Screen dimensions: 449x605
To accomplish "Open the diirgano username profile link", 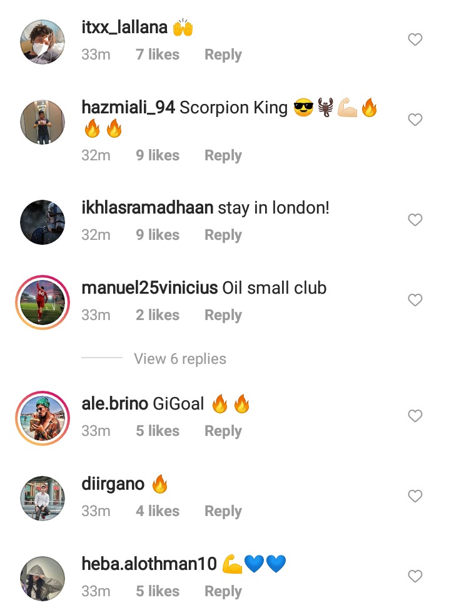I will point(113,484).
